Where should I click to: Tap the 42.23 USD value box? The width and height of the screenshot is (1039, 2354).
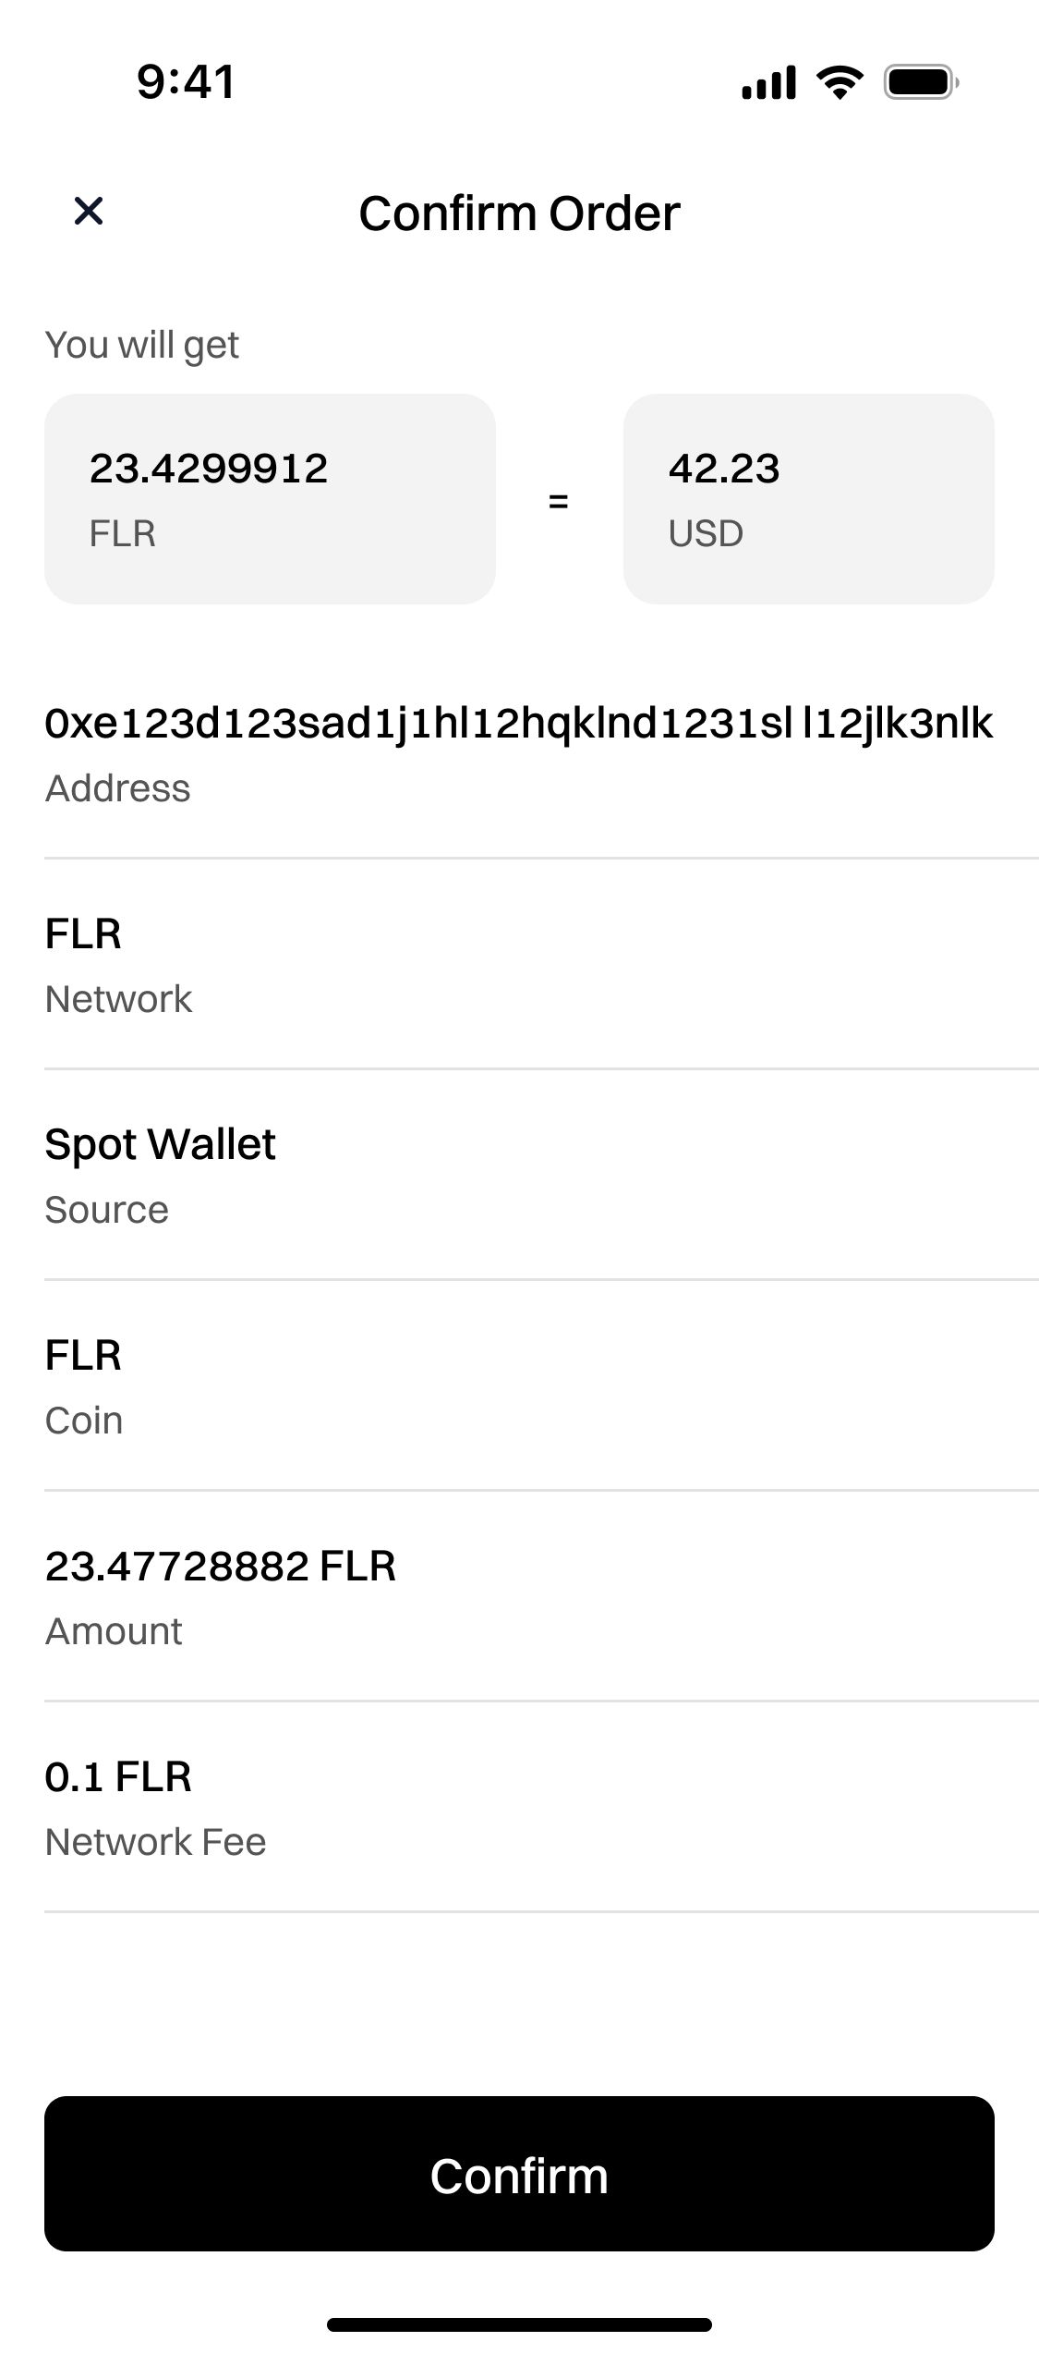[808, 499]
